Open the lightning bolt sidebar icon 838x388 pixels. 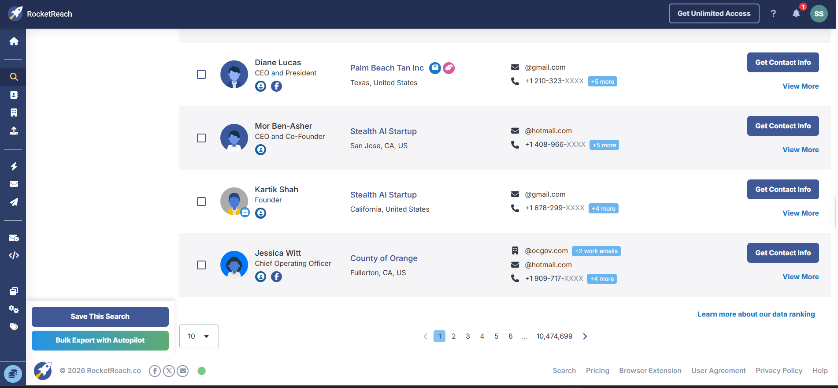(x=14, y=166)
